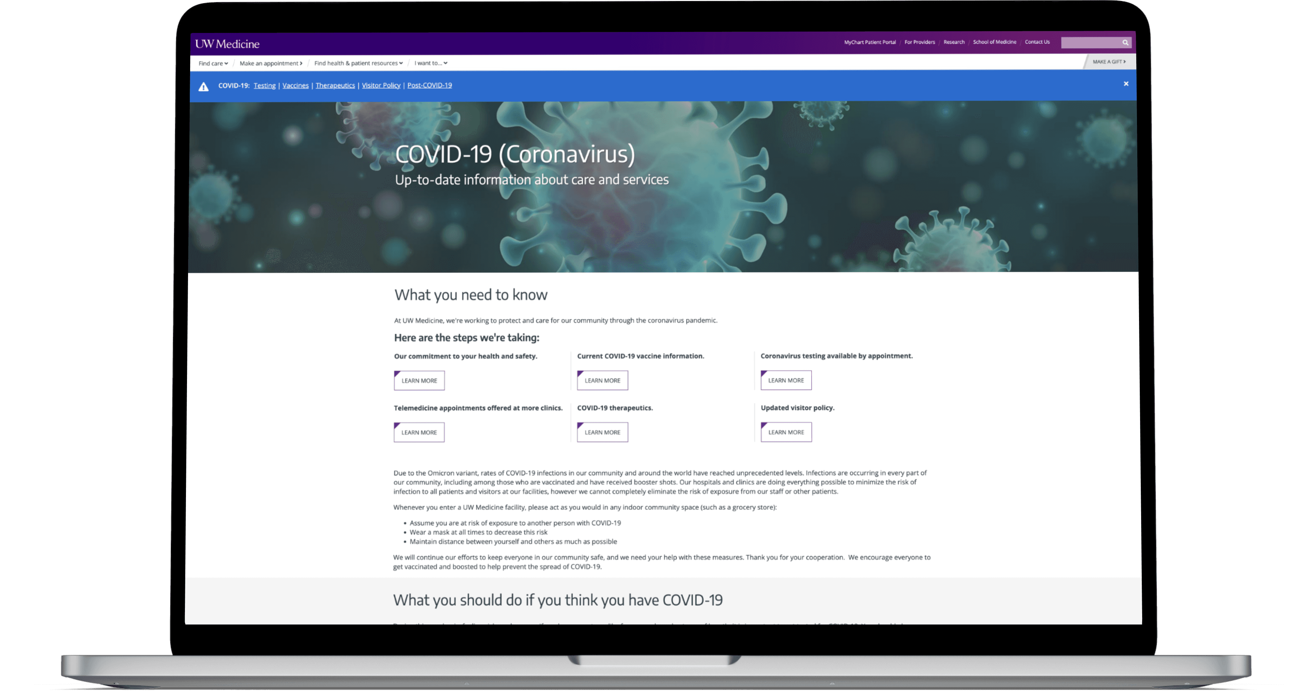Click the Research navigation link

pos(952,42)
